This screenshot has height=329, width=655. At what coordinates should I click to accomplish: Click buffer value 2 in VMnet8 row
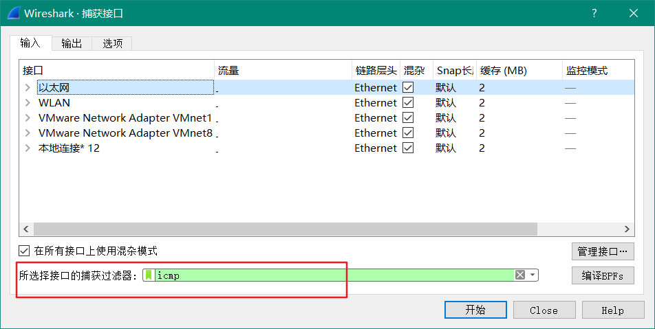482,133
